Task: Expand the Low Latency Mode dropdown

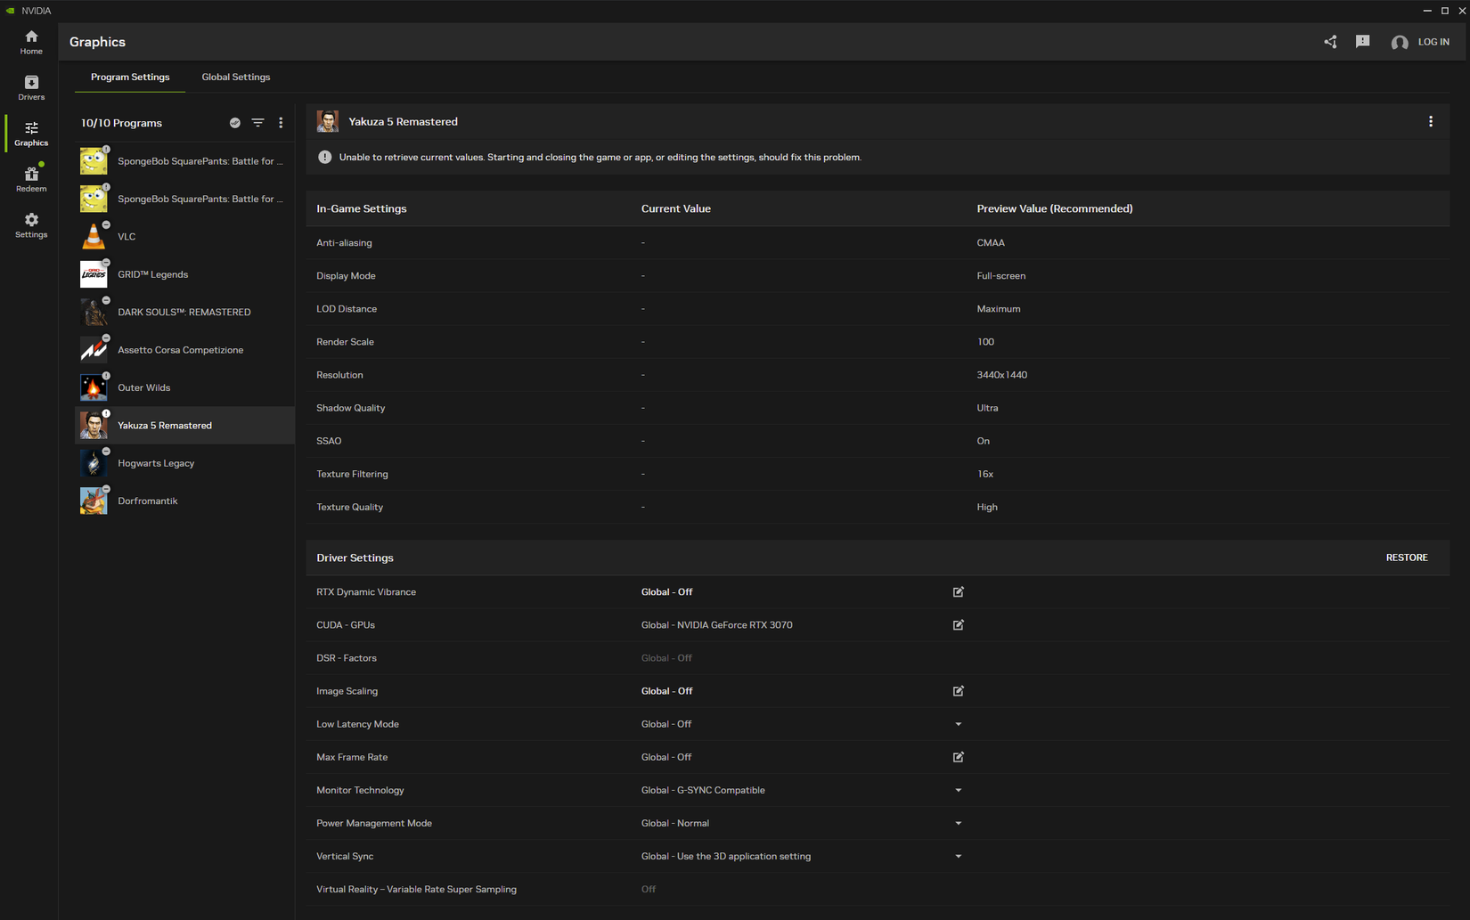Action: (x=958, y=724)
